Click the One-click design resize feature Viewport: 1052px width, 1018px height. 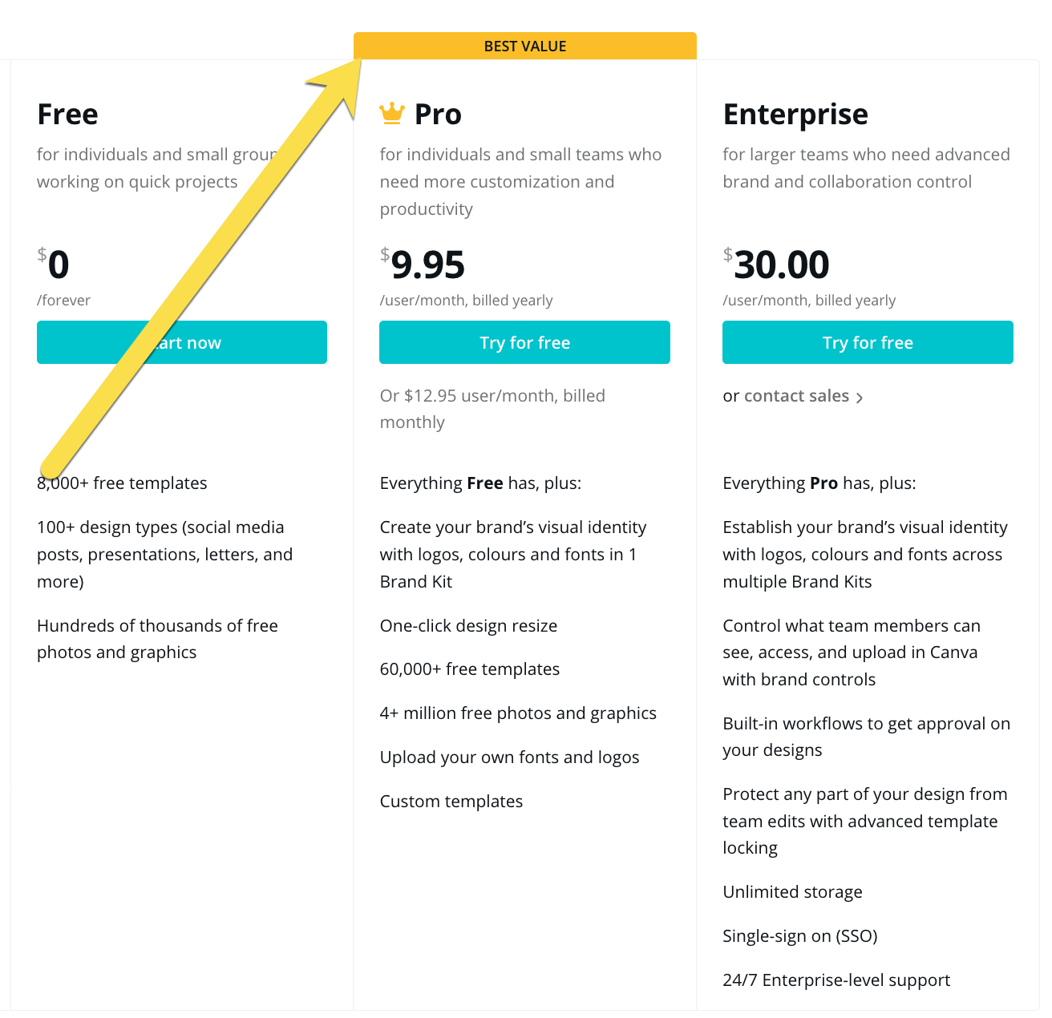coord(468,626)
